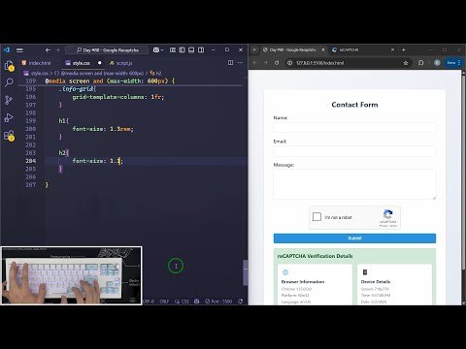
Task: Open the editor More Actions menu
Action: [240, 63]
